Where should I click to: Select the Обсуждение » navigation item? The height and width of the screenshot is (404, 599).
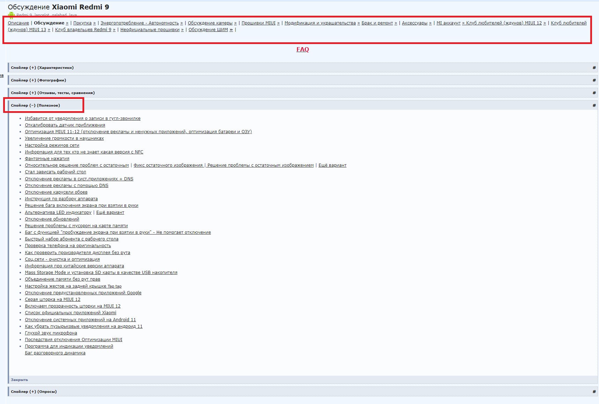(51, 23)
